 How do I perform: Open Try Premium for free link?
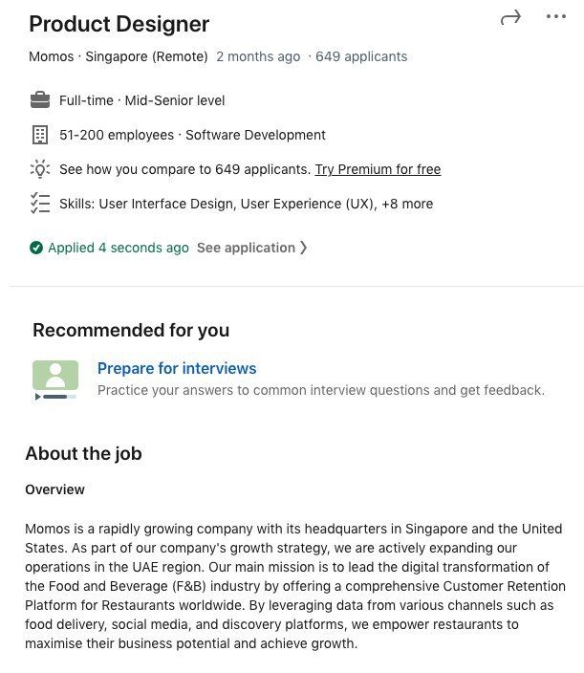(378, 169)
